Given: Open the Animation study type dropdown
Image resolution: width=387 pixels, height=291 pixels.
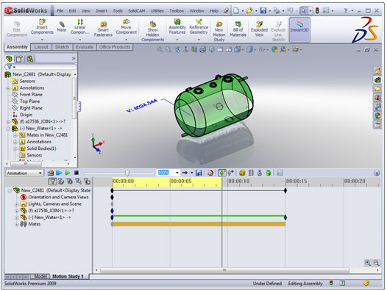Looking at the screenshot, I should (x=40, y=173).
